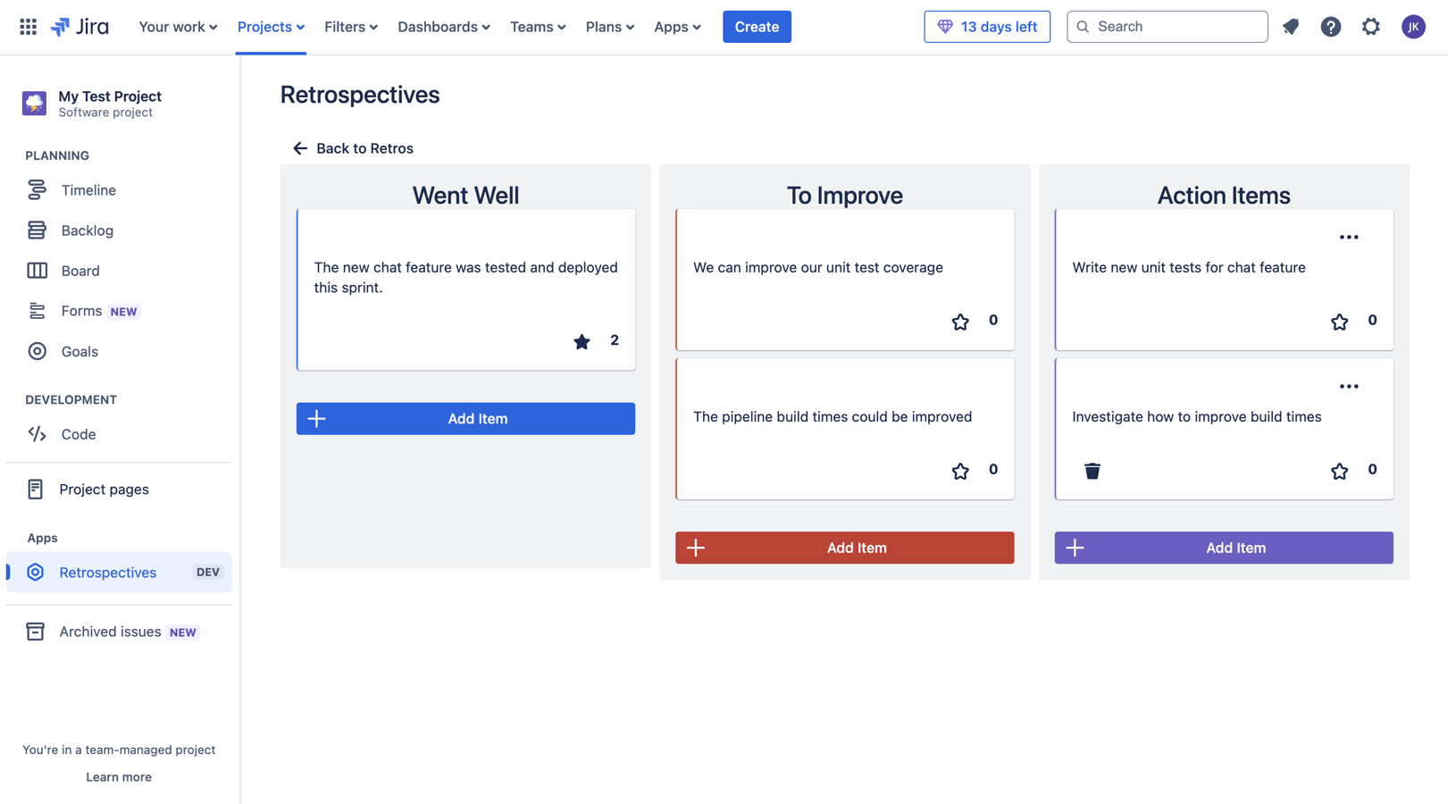Open Forms in the sidebar
The image size is (1448, 804).
coord(119,311)
